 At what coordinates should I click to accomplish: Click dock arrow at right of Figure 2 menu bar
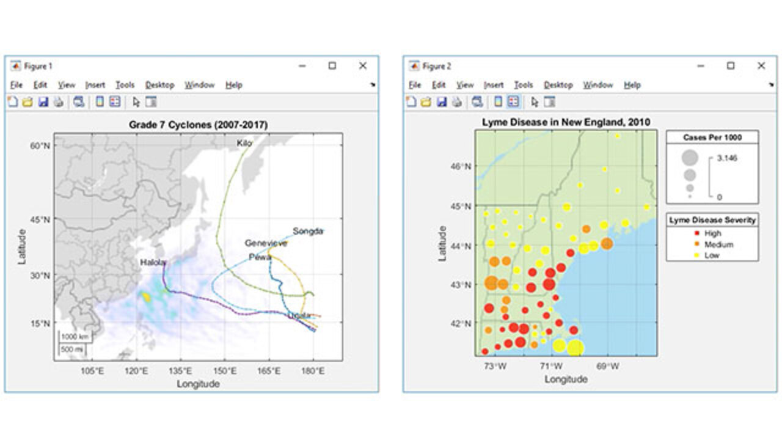[x=771, y=85]
